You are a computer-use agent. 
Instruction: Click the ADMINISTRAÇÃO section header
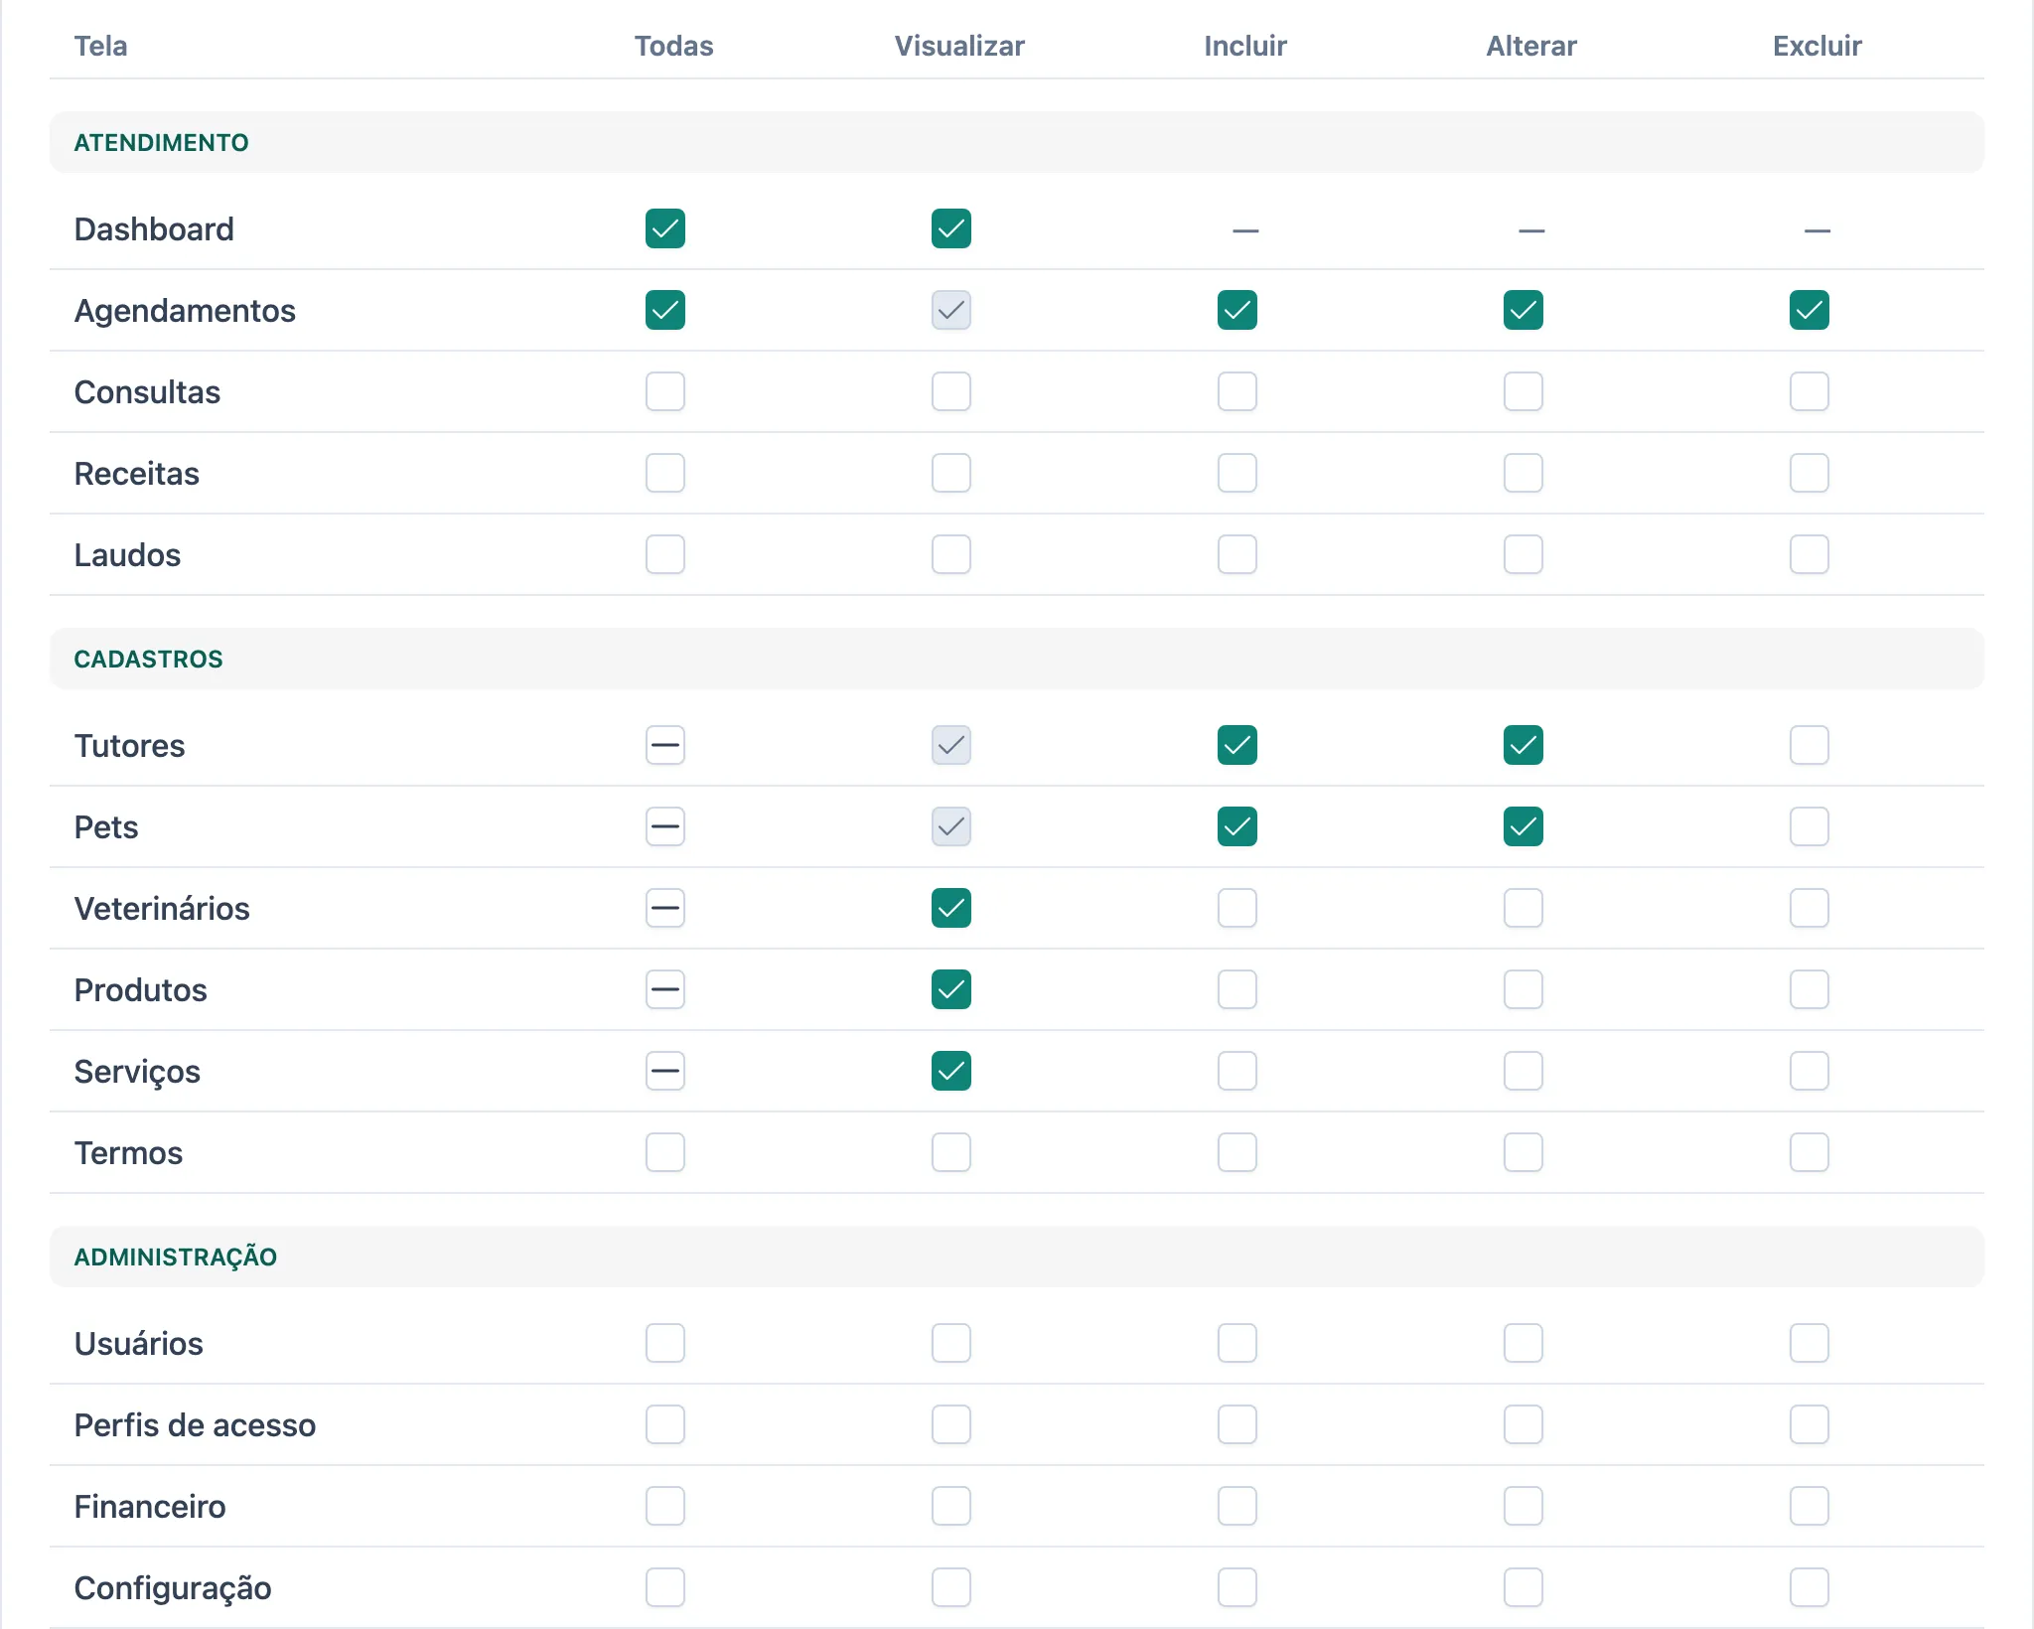tap(1017, 1257)
